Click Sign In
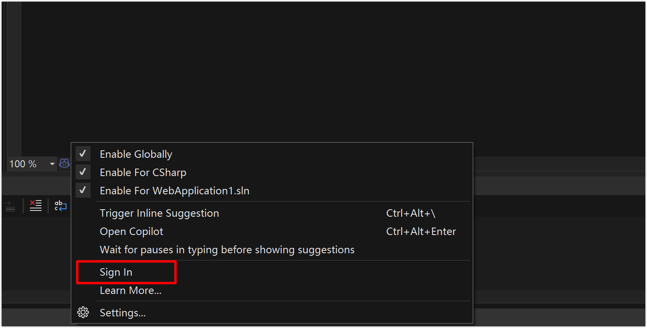Screen dimensions: 647x328 point(116,272)
